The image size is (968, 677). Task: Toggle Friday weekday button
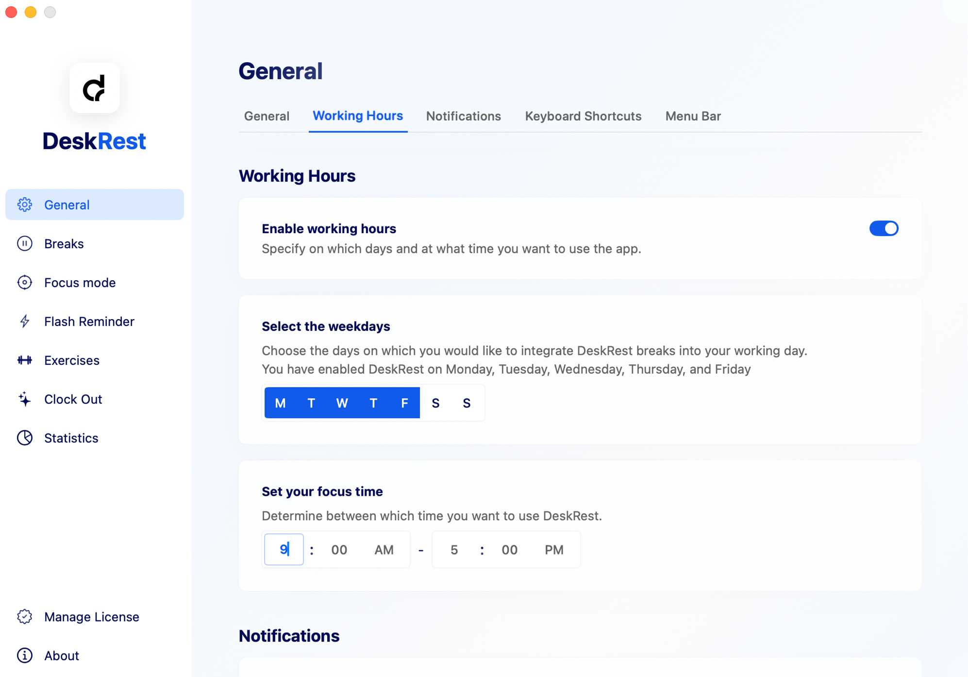tap(404, 403)
